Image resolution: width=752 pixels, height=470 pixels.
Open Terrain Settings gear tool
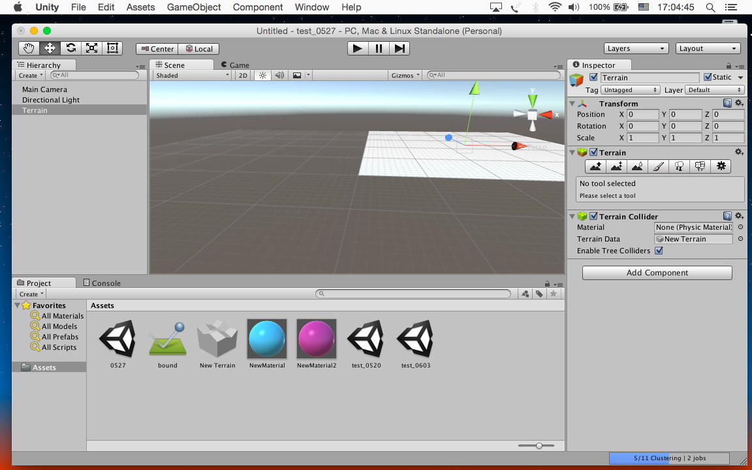[721, 166]
